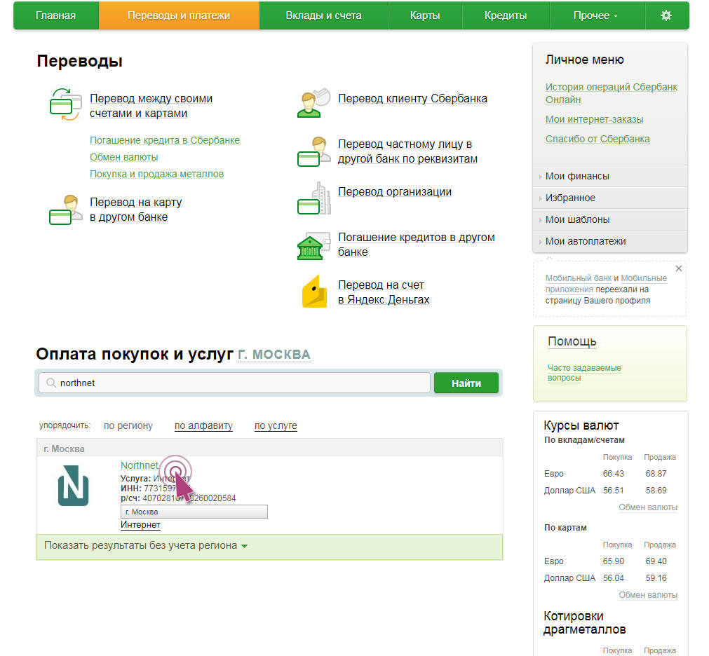Open Обмен валюты under По вкладам/счетам rates
Screen dimensions: 709x656
[648, 507]
